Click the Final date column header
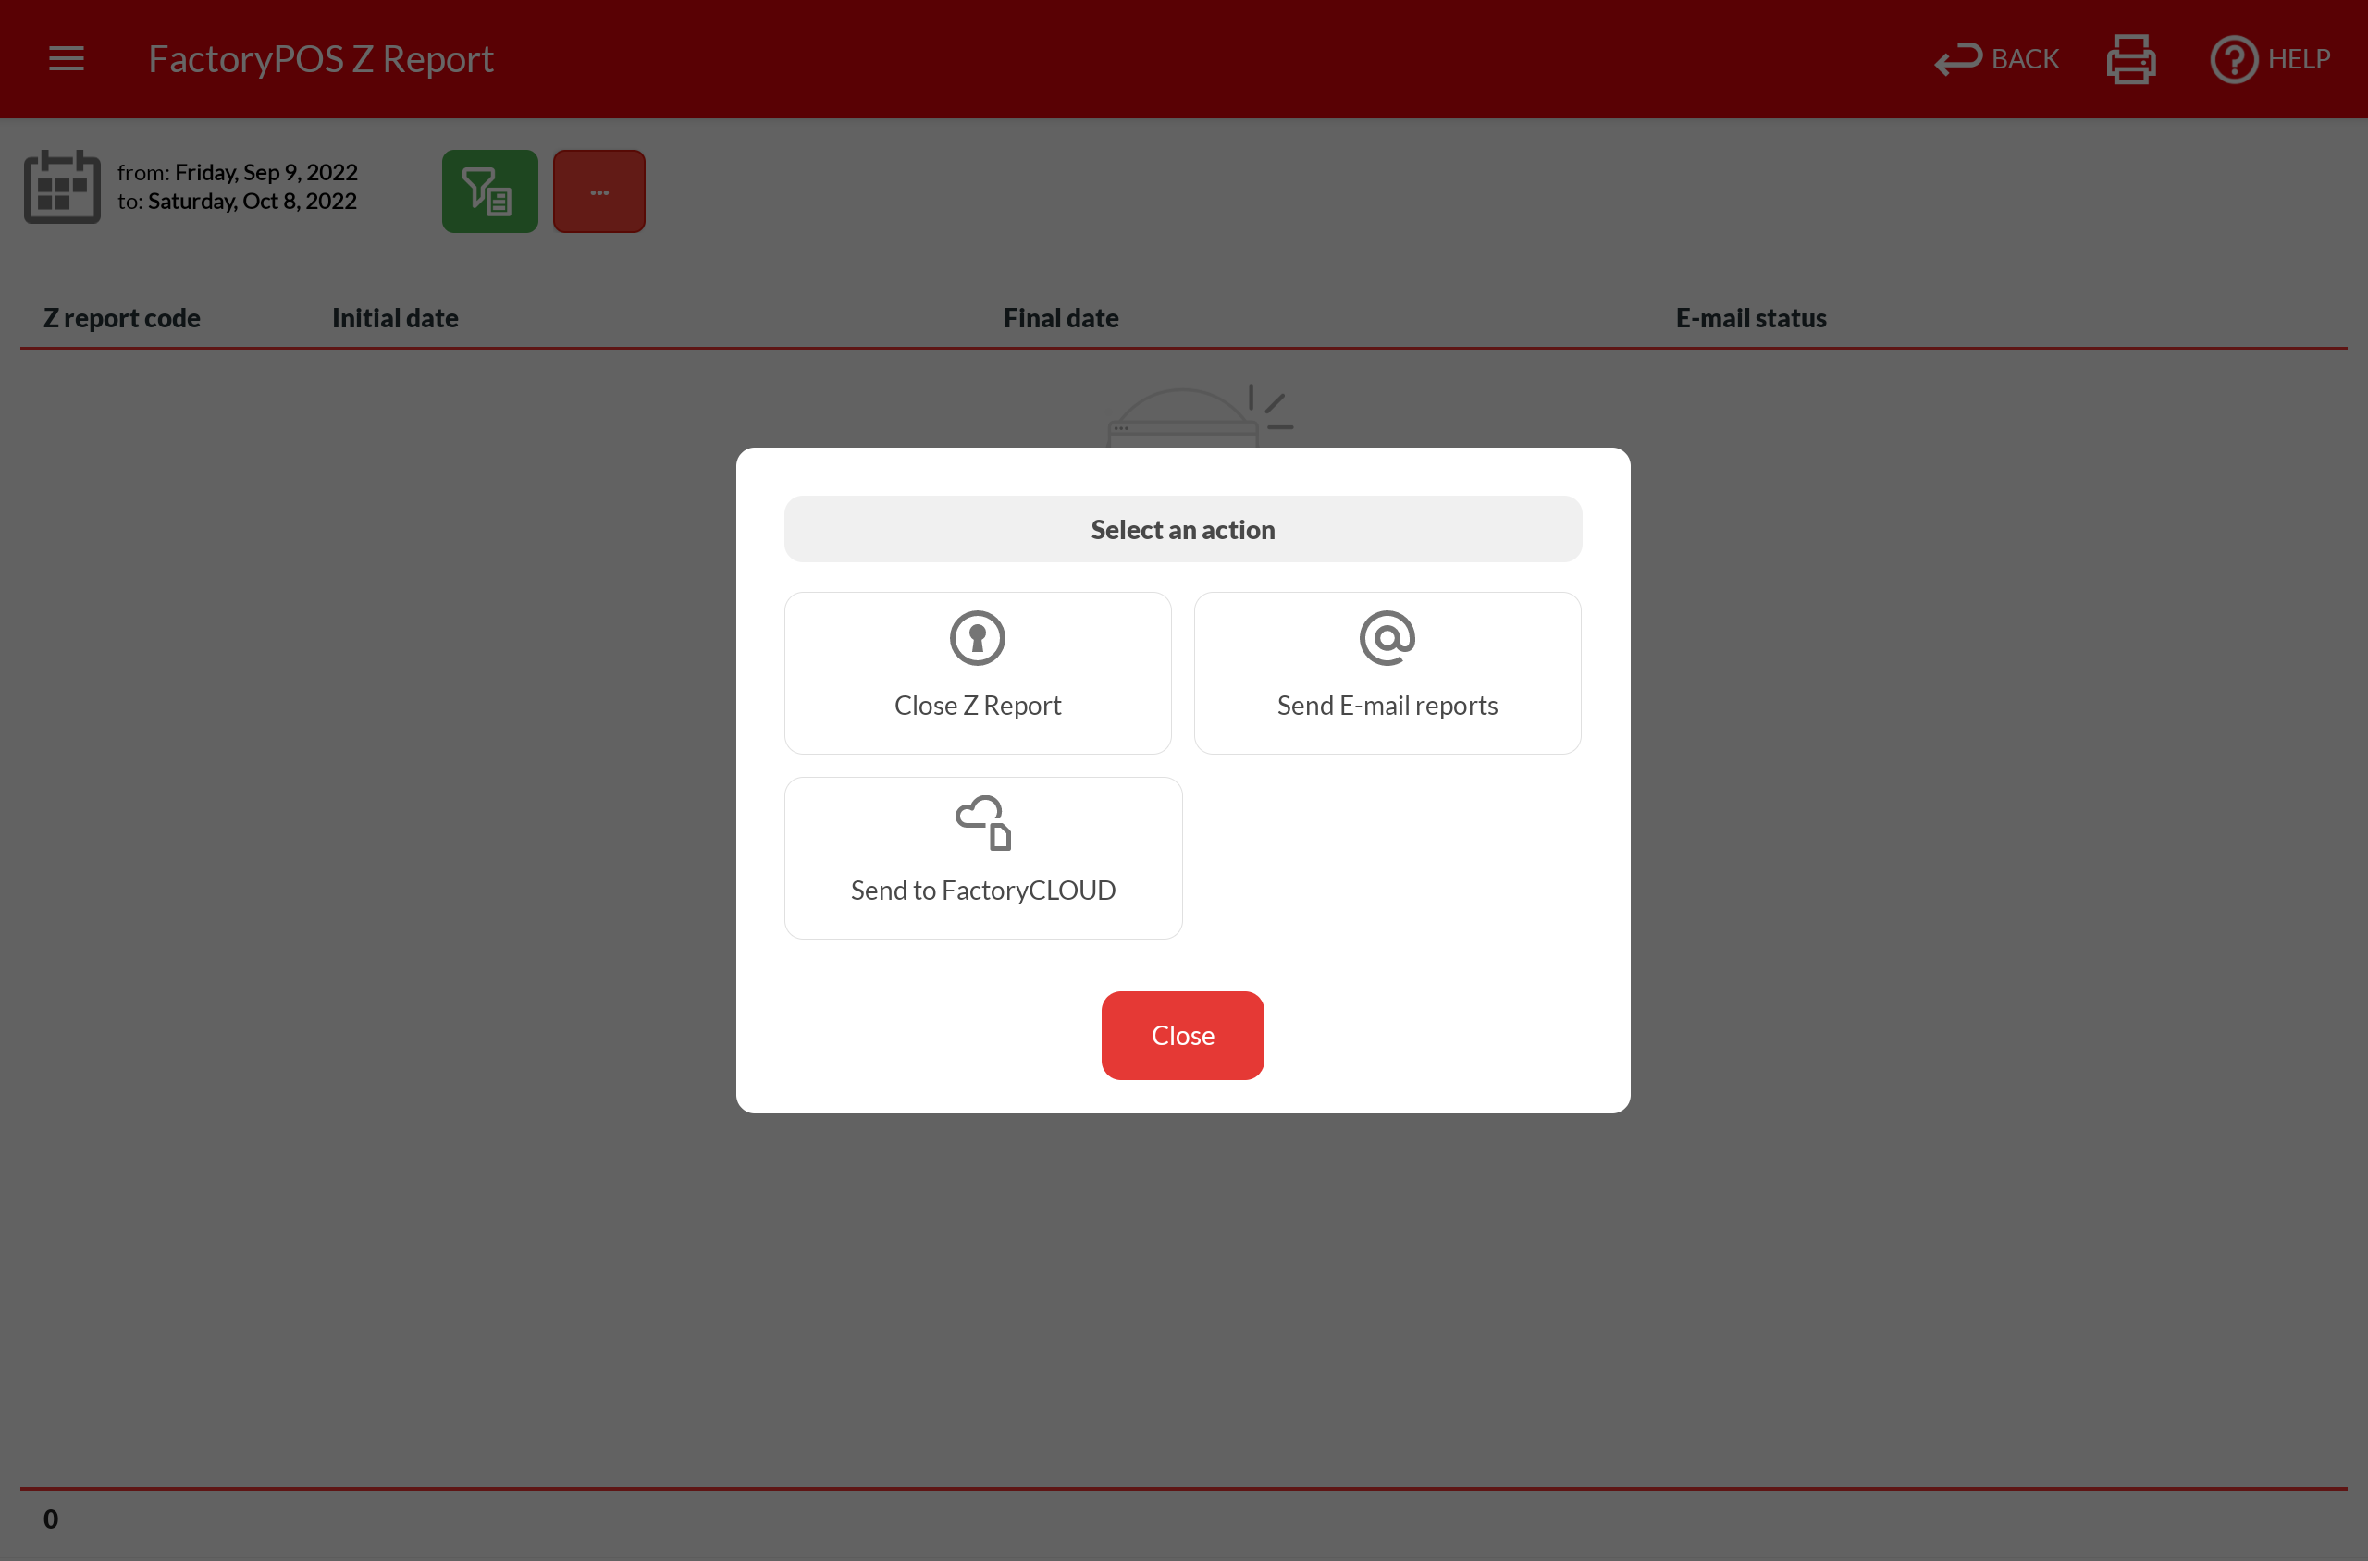Screen dimensions: 2368x1561 pos(1061,317)
